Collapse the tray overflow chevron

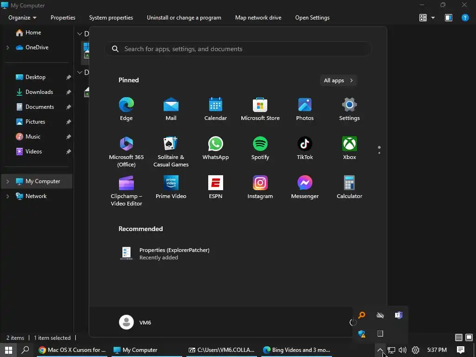tap(380, 350)
